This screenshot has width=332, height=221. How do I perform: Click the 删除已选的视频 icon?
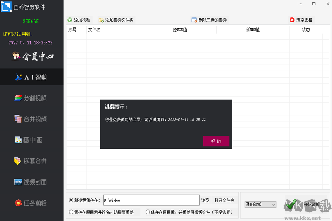coord(194,20)
